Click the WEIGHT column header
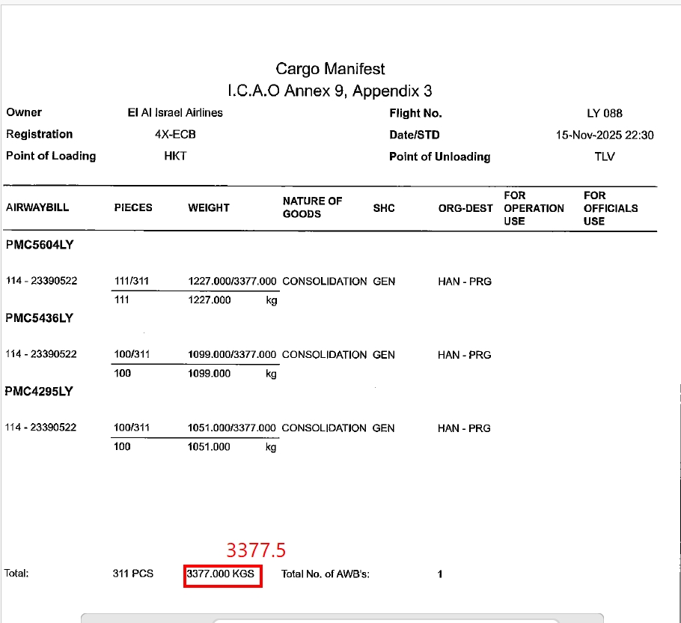 coord(209,208)
